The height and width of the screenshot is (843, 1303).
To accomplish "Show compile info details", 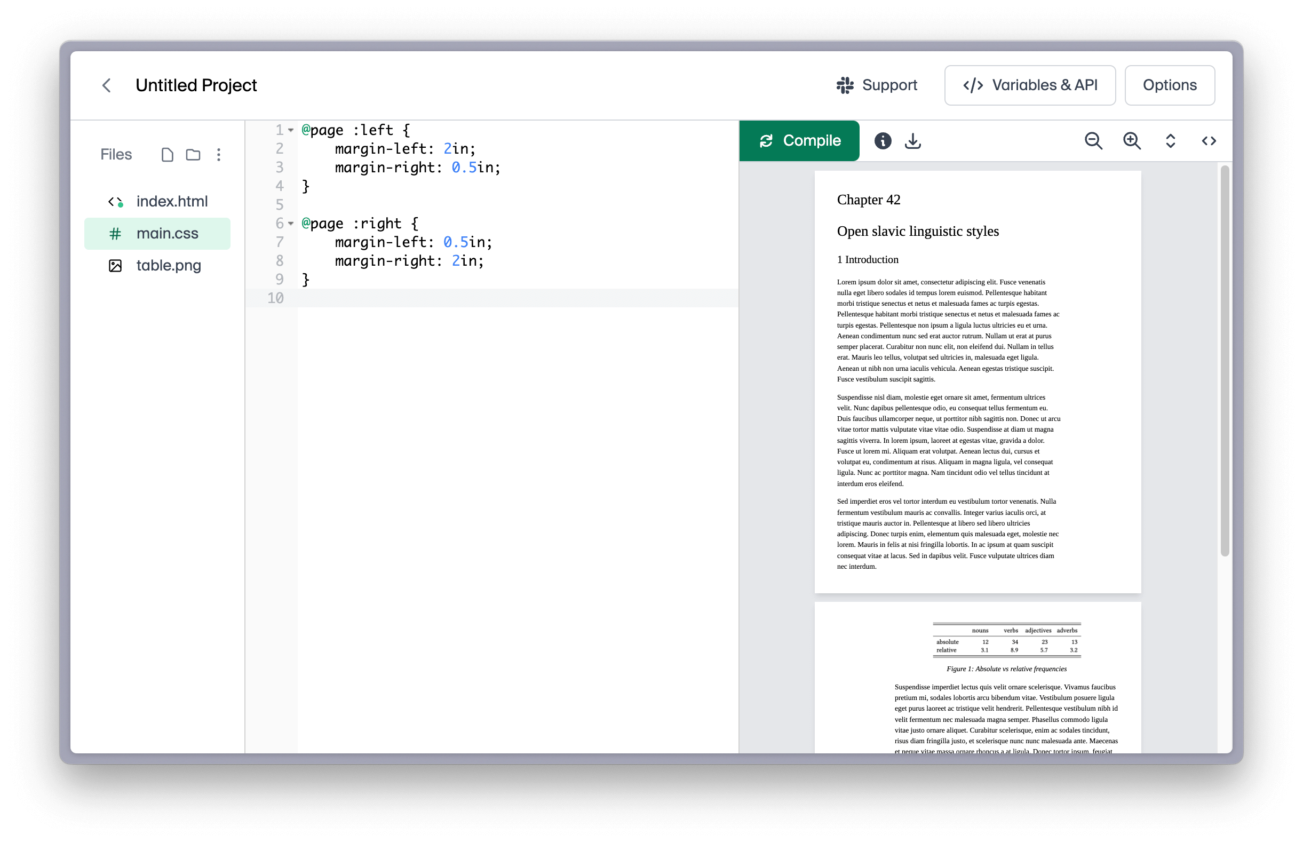I will 883,141.
